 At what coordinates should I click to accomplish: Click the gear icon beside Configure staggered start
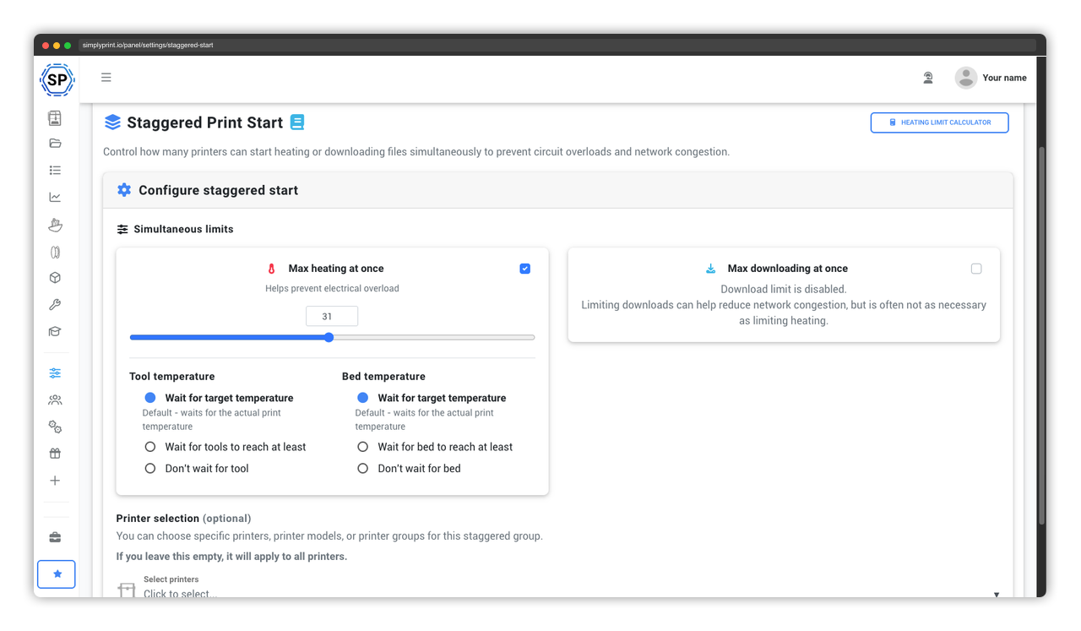(124, 190)
